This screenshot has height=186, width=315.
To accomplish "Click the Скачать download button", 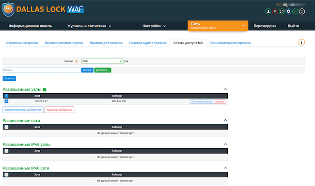I will (x=9, y=78).
